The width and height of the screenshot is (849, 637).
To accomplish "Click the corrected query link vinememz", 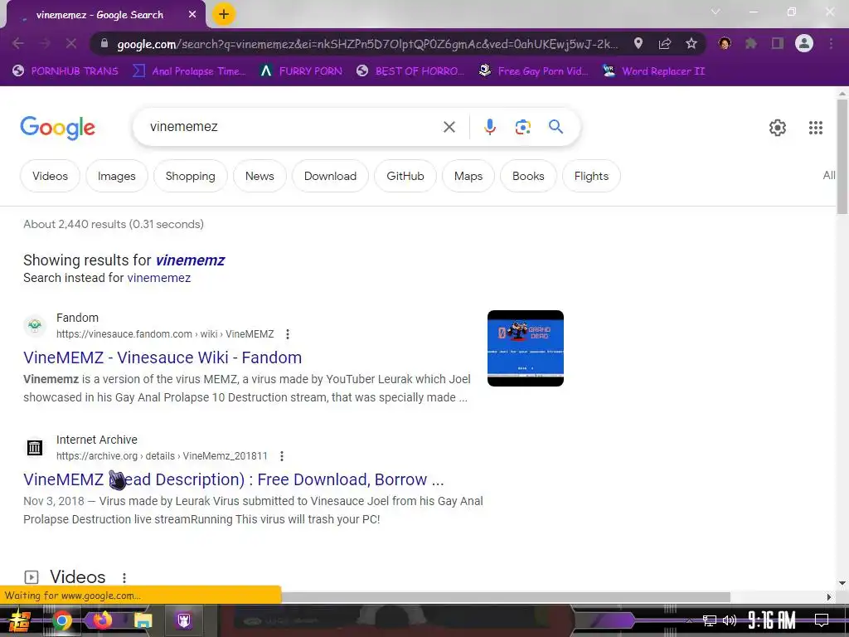I will (190, 260).
